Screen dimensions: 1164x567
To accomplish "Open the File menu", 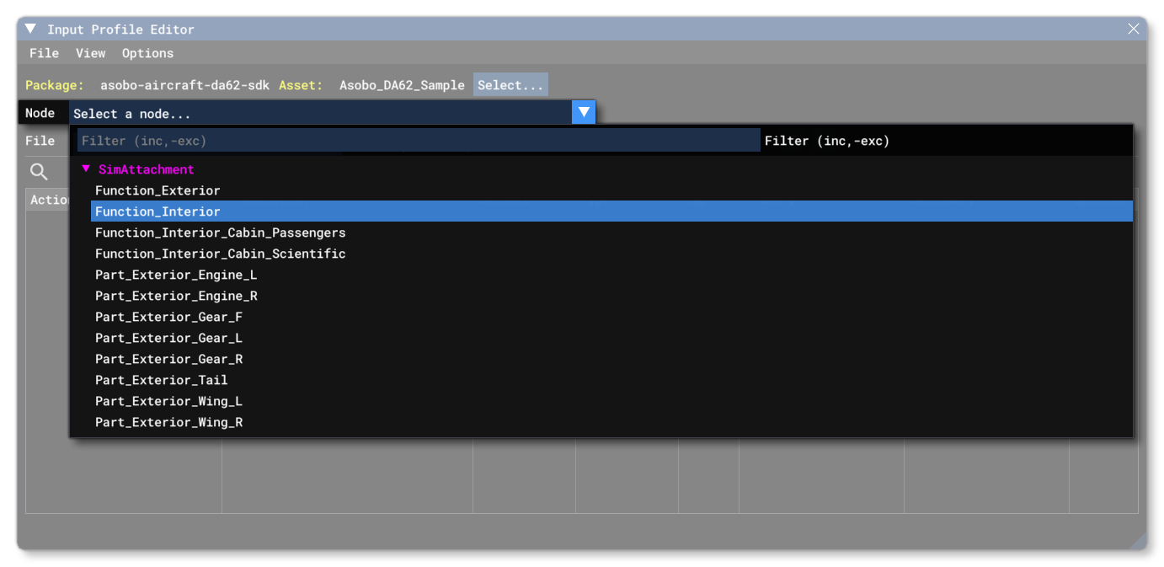I will tap(44, 52).
